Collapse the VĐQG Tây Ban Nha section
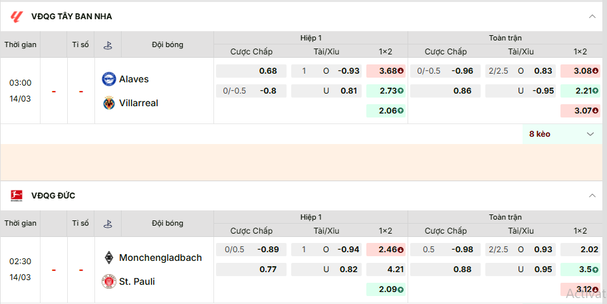This screenshot has width=607, height=304. (x=592, y=16)
